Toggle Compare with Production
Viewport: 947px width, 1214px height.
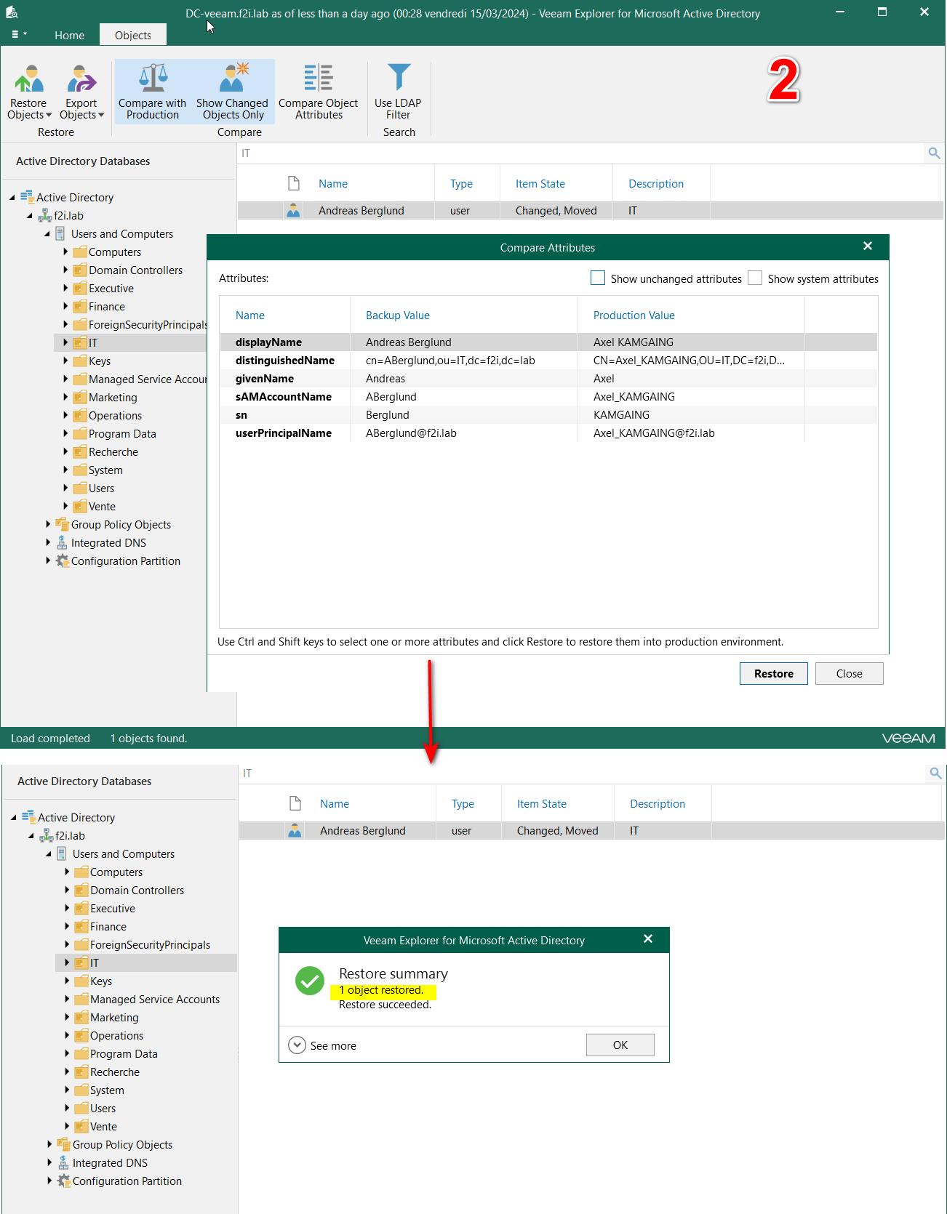coord(153,92)
